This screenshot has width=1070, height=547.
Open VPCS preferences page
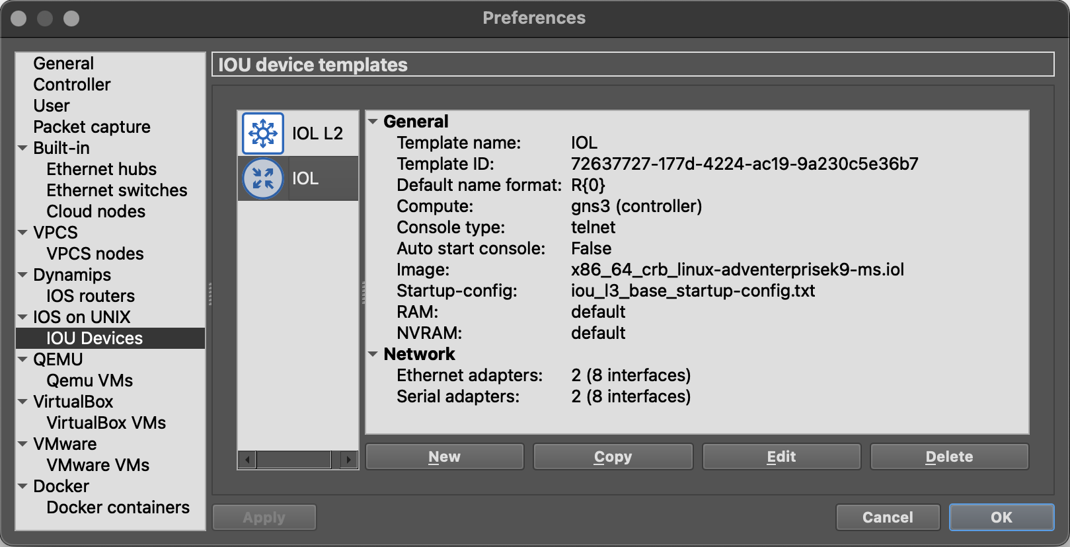click(x=56, y=233)
